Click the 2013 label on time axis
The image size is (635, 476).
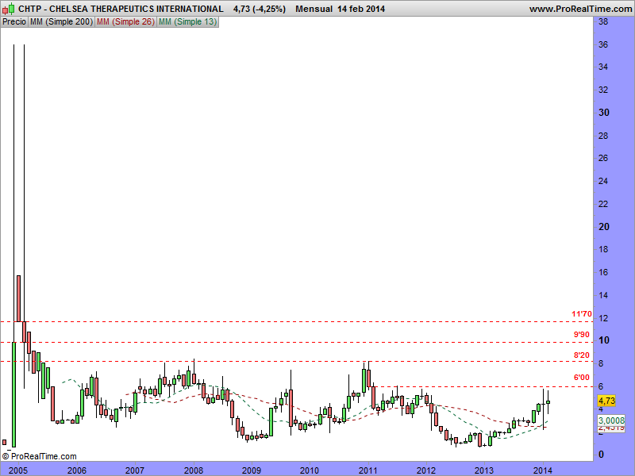tap(484, 470)
